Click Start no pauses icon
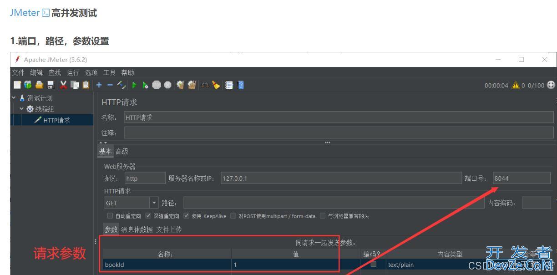This screenshot has height=275, width=557. tap(145, 85)
